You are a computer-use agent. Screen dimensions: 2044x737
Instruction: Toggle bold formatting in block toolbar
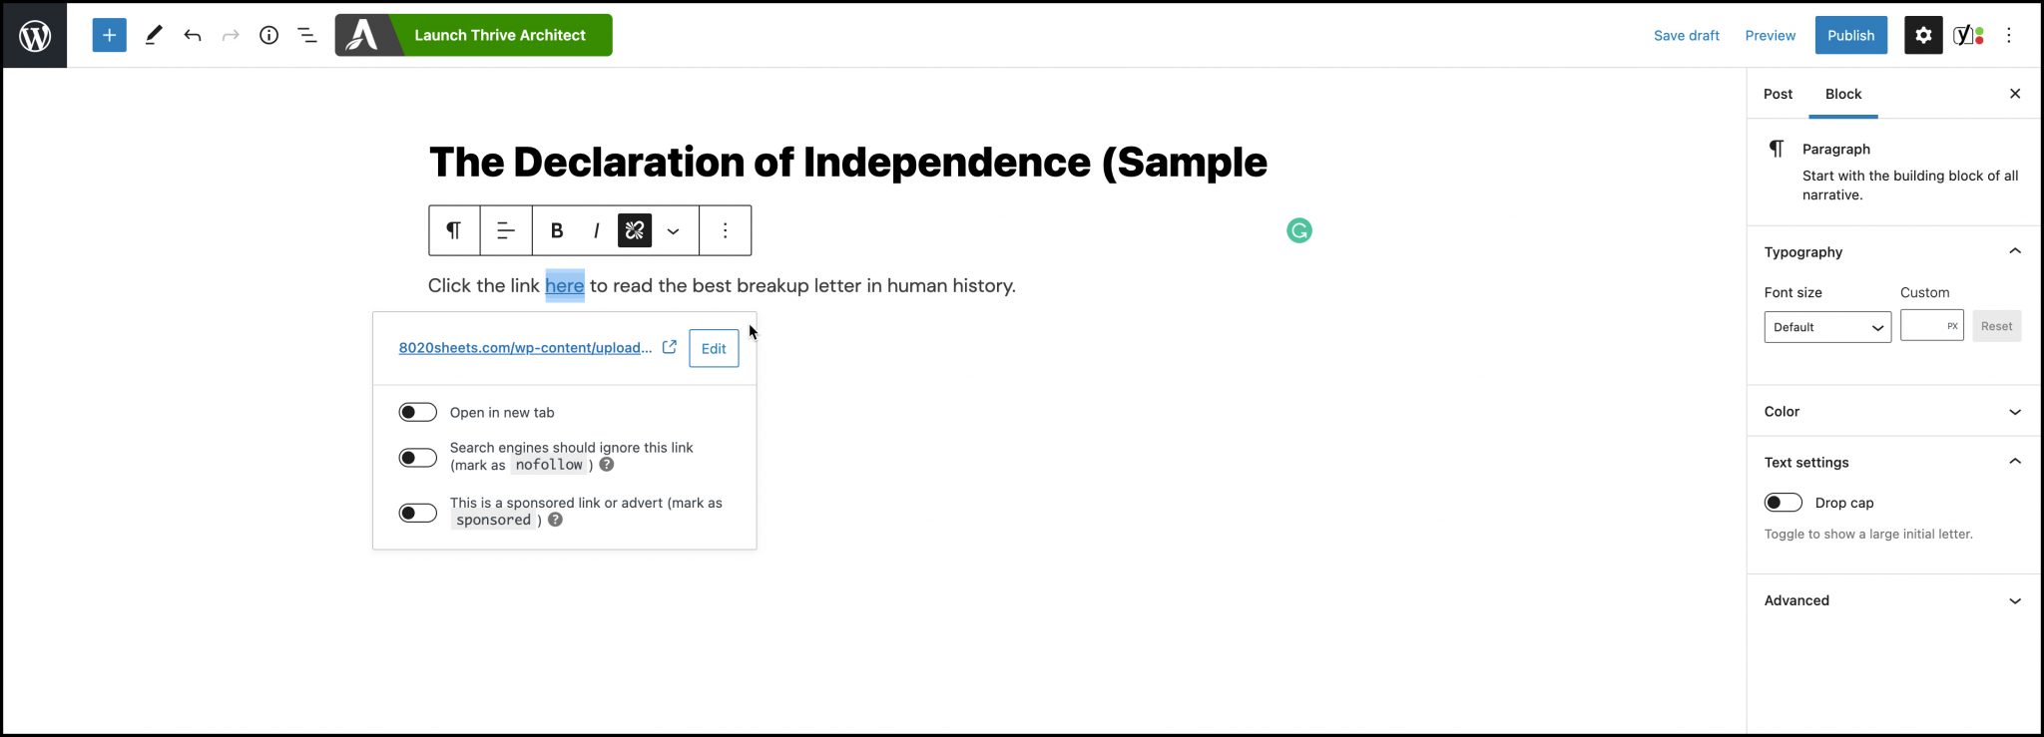pyautogui.click(x=557, y=230)
